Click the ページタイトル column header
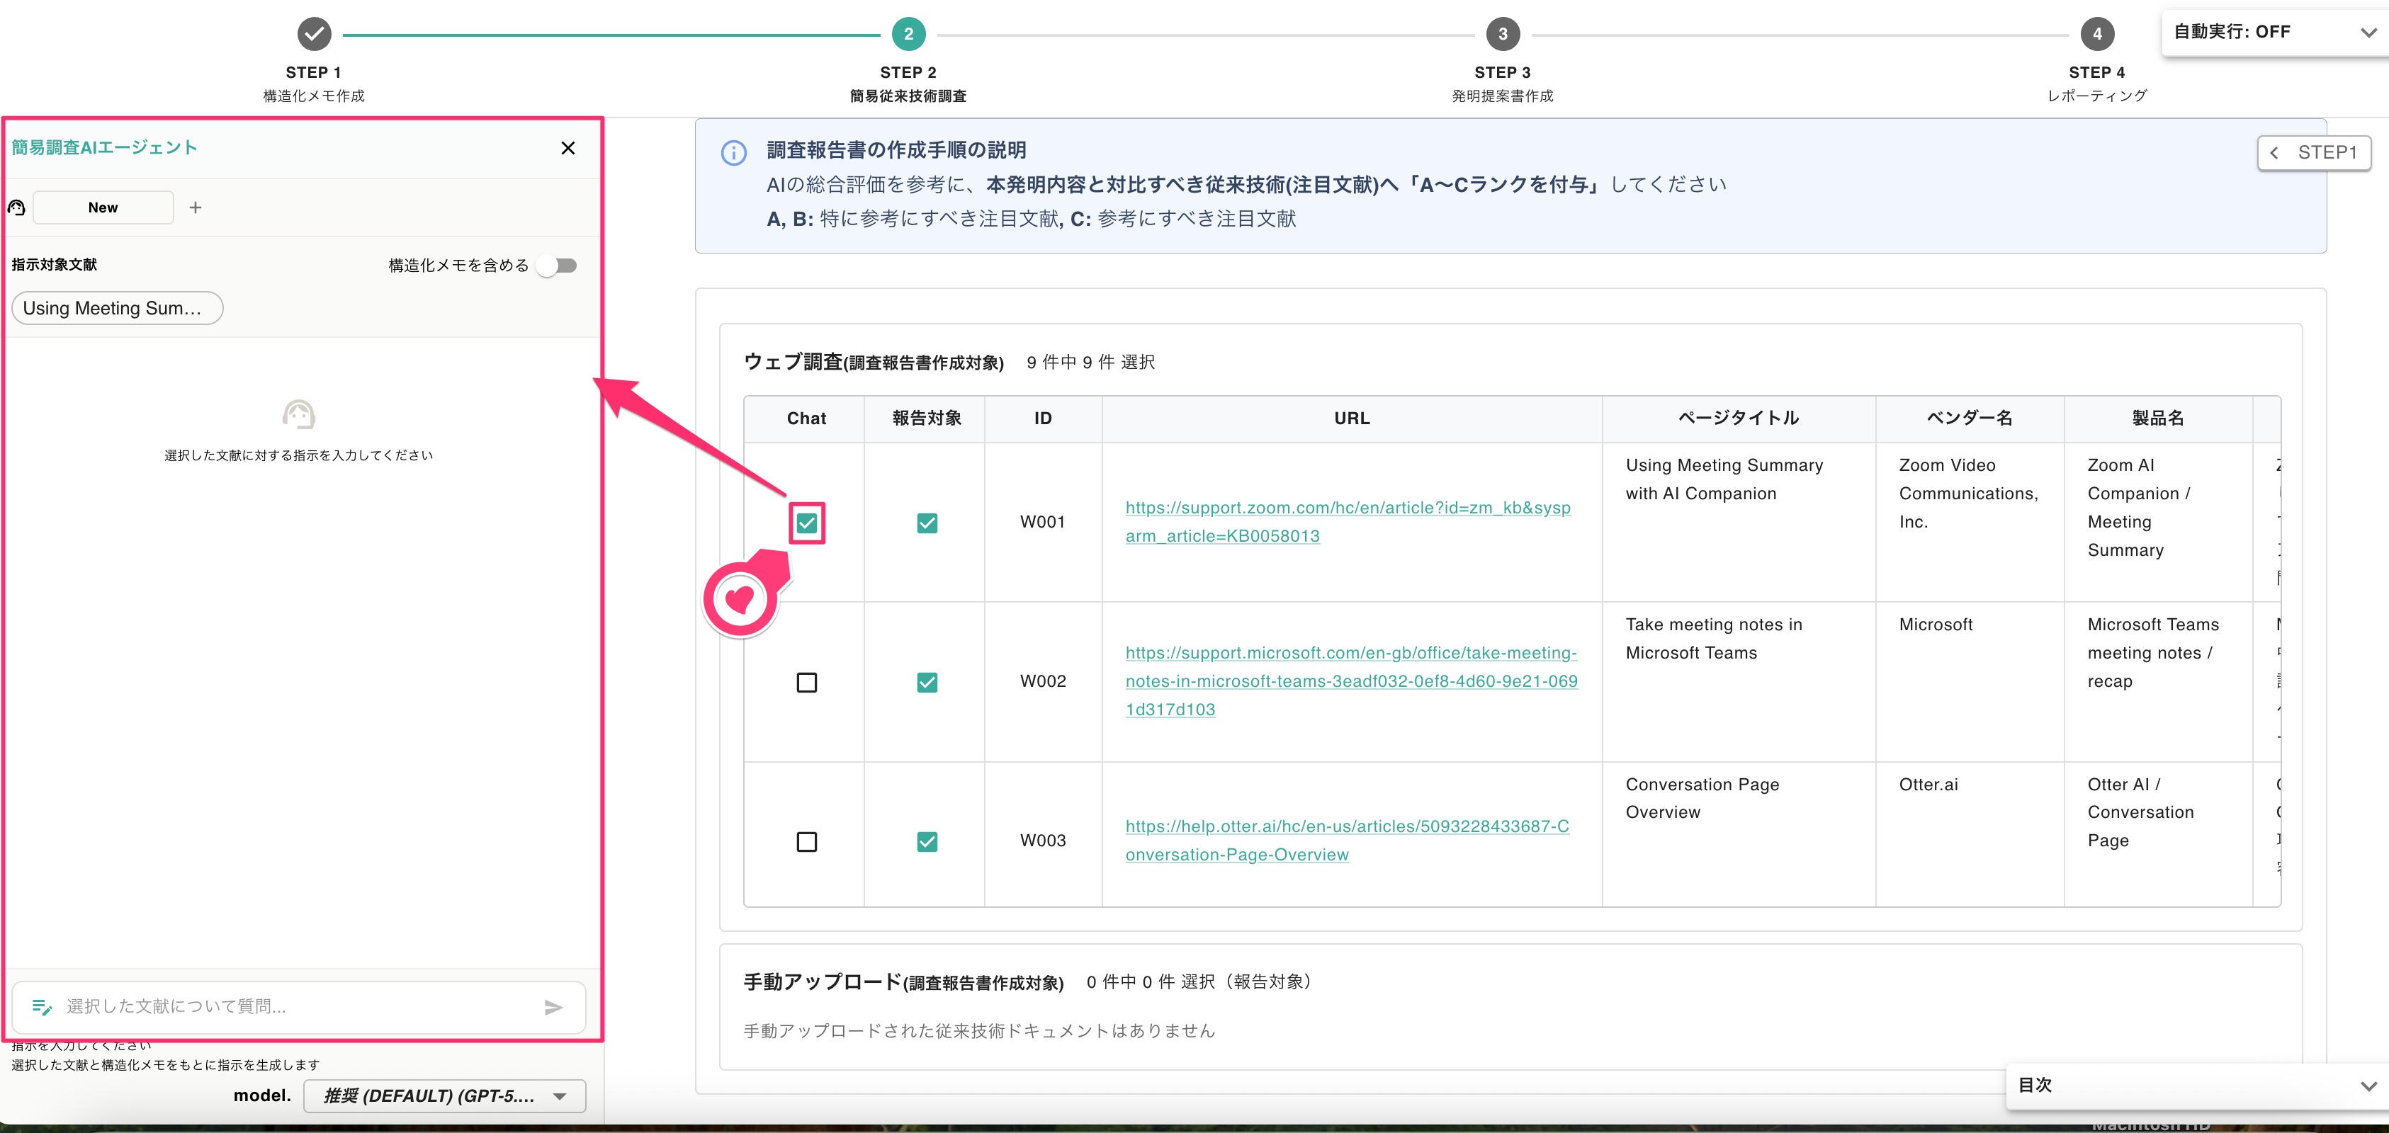Screen dimensions: 2389x1133 point(1738,419)
